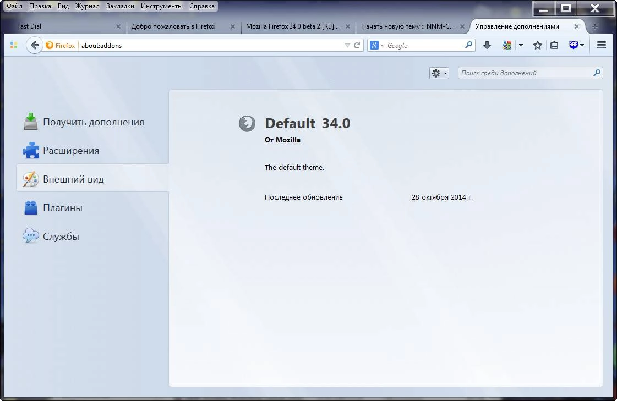Image resolution: width=617 pixels, height=401 pixels.
Task: Expand the ABE icon dropdown arrow
Action: coord(582,45)
